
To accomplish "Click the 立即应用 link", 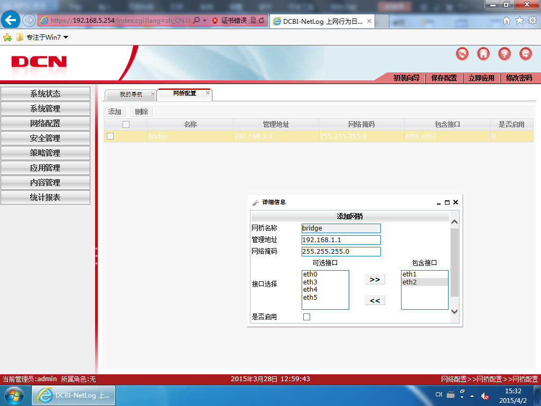I will [481, 78].
